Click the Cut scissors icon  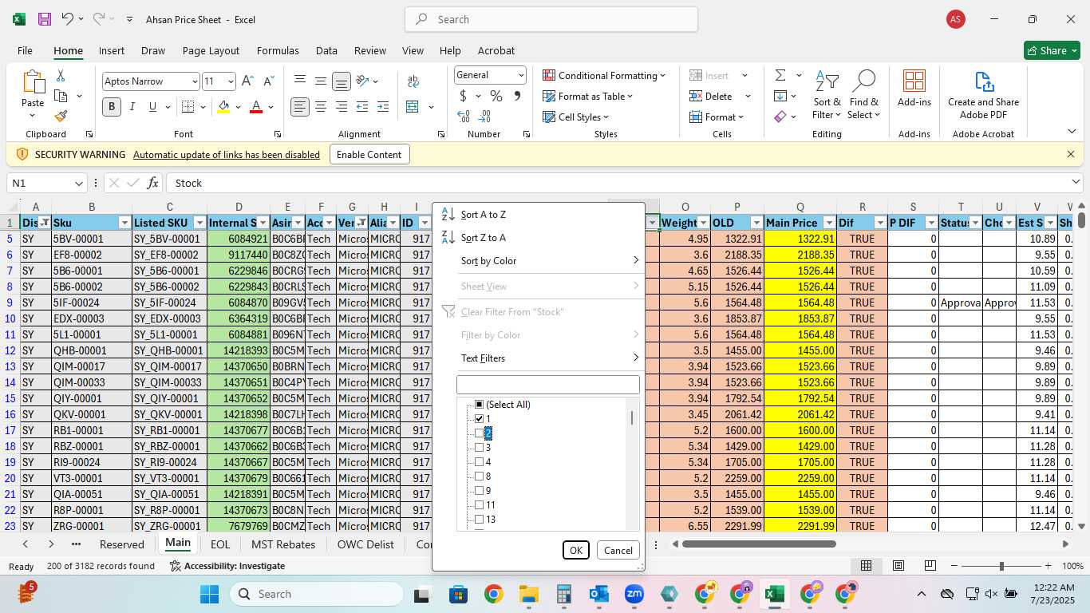tap(61, 76)
